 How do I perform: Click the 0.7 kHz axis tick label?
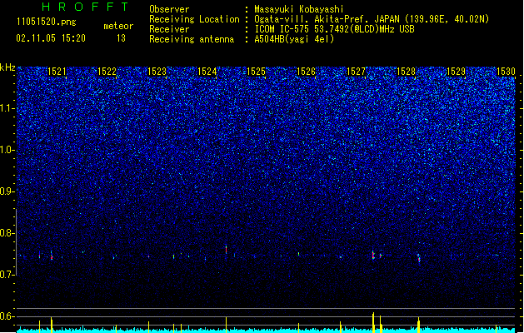[7, 275]
